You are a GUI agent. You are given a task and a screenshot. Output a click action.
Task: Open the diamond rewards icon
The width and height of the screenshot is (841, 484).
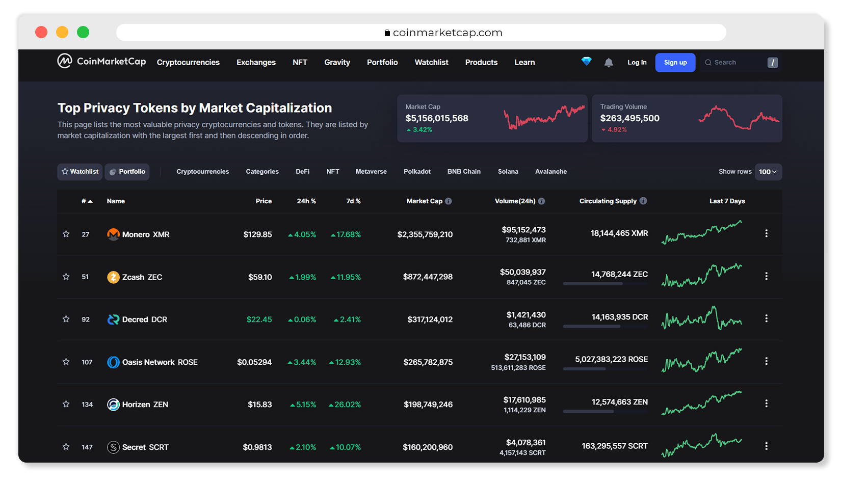(587, 62)
